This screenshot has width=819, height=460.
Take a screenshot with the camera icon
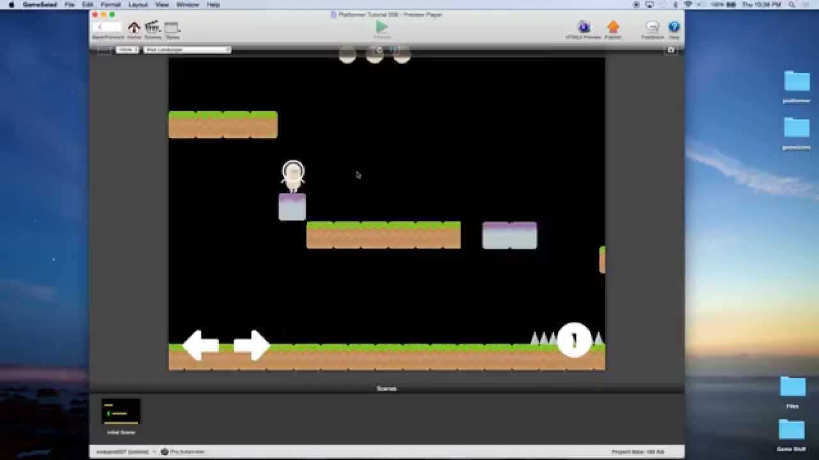click(x=671, y=50)
